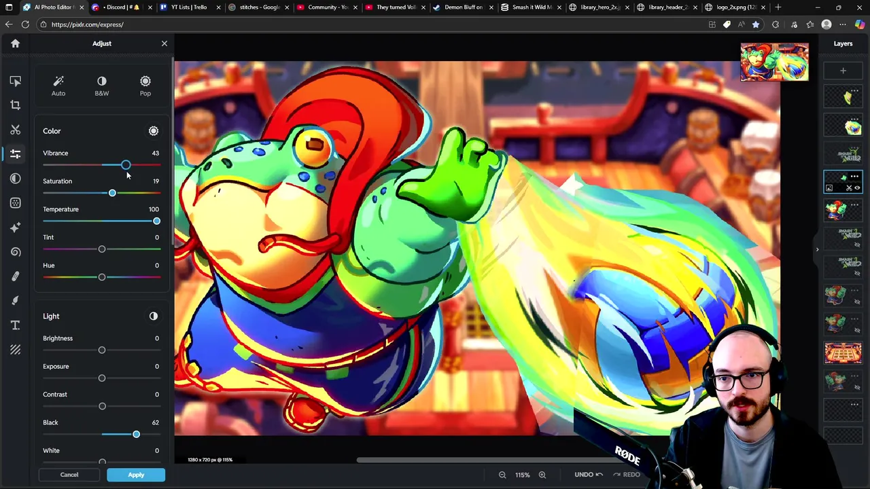Collapse the Layers panel arrow
870x489 pixels.
818,249
